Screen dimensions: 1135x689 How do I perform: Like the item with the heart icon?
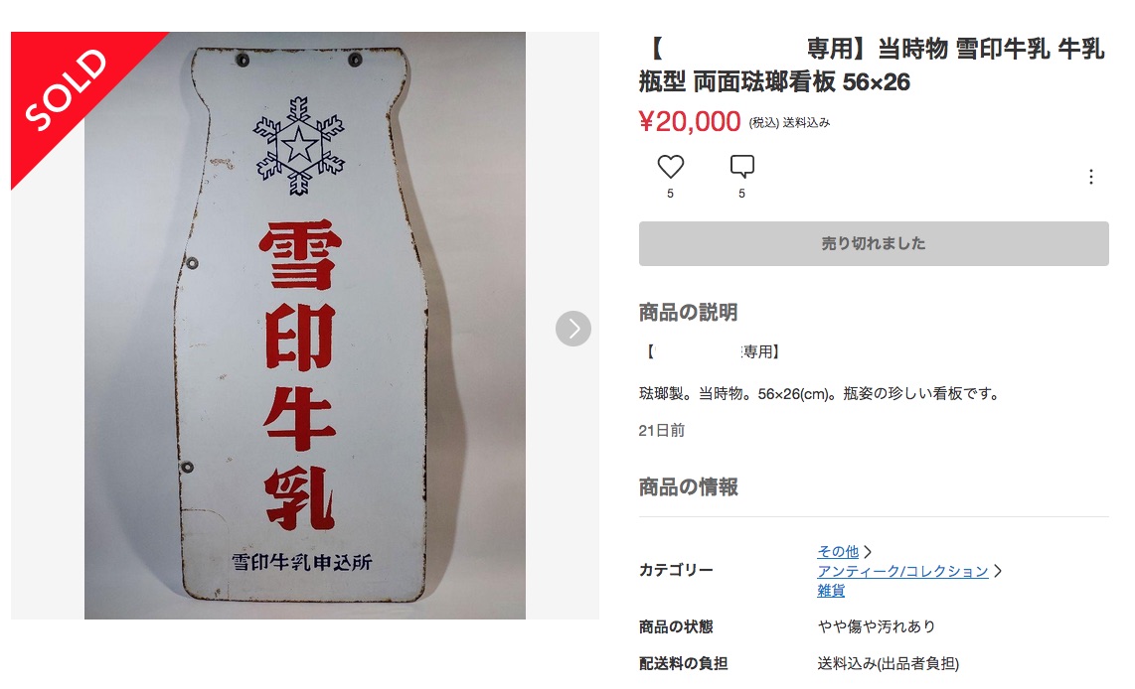(670, 167)
